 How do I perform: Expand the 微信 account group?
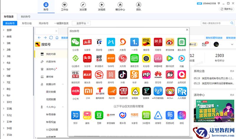pyautogui.click(x=4, y=37)
